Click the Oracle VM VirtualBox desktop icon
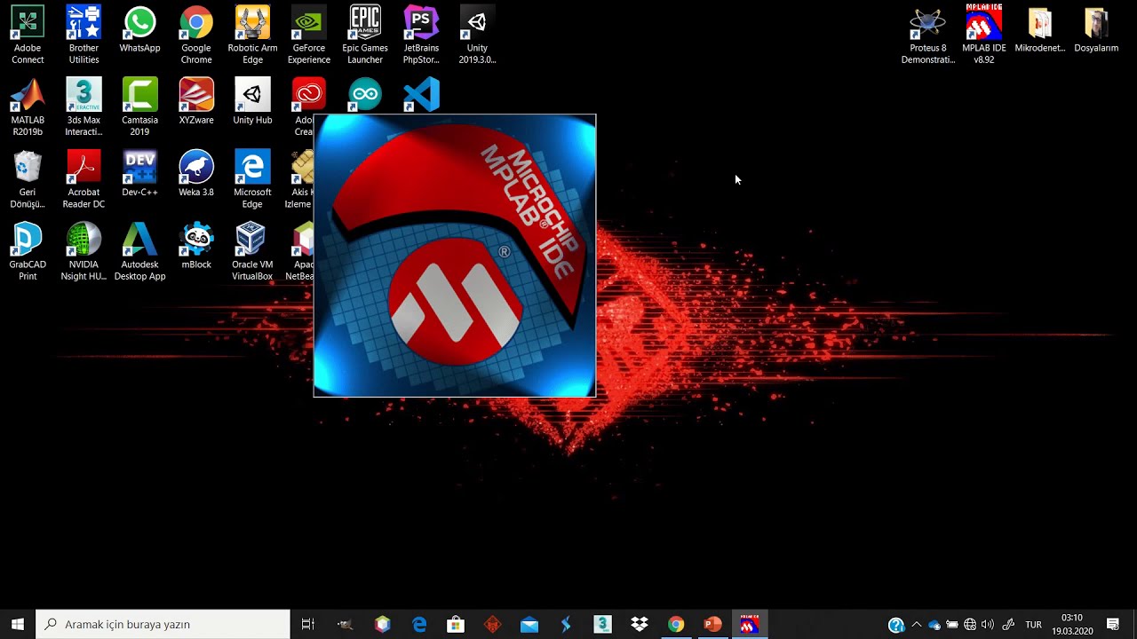 point(252,252)
